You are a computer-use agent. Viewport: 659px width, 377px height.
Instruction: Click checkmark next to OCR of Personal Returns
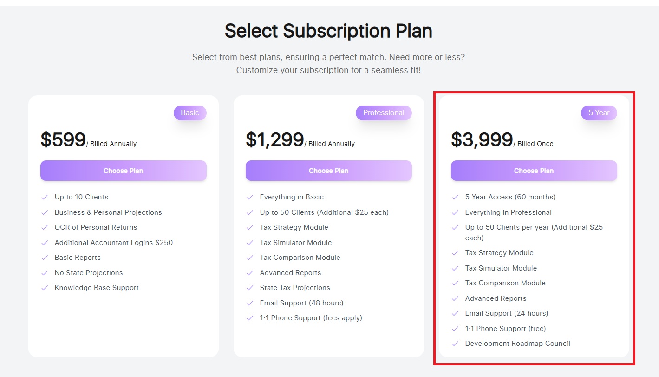click(45, 227)
